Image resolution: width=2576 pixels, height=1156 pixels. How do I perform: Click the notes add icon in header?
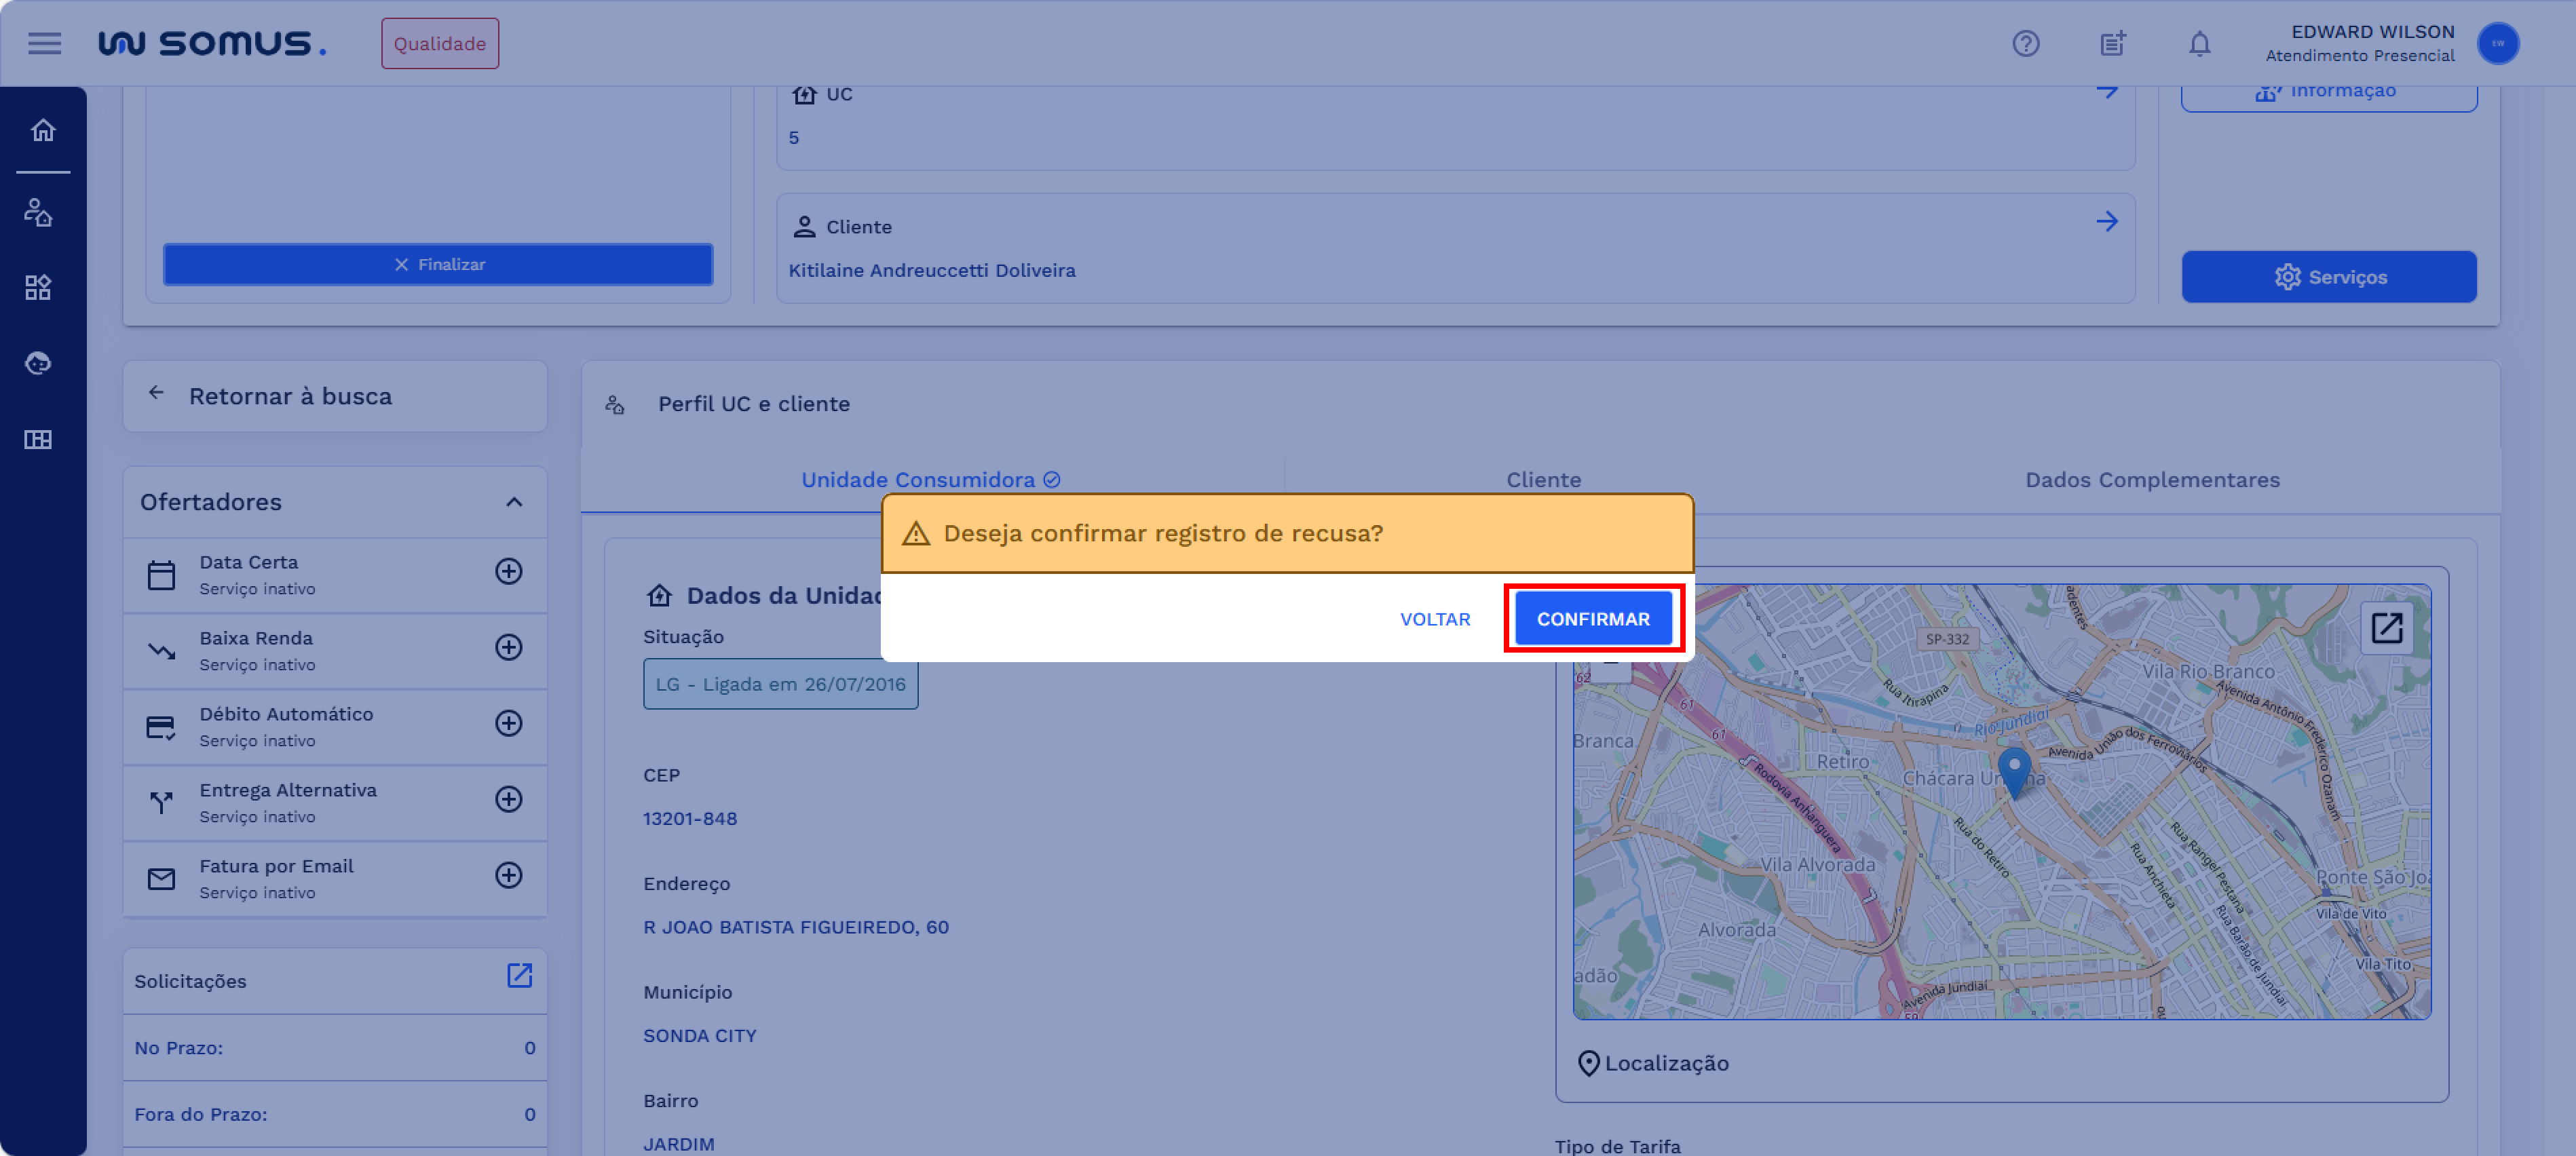click(x=2112, y=43)
